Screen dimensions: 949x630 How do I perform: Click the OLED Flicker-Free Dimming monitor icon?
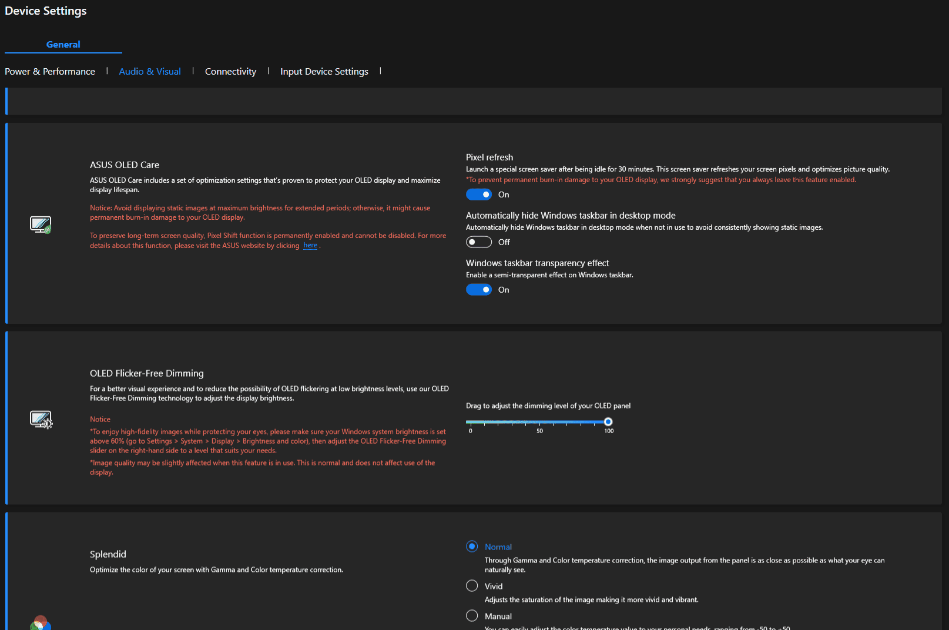41,420
